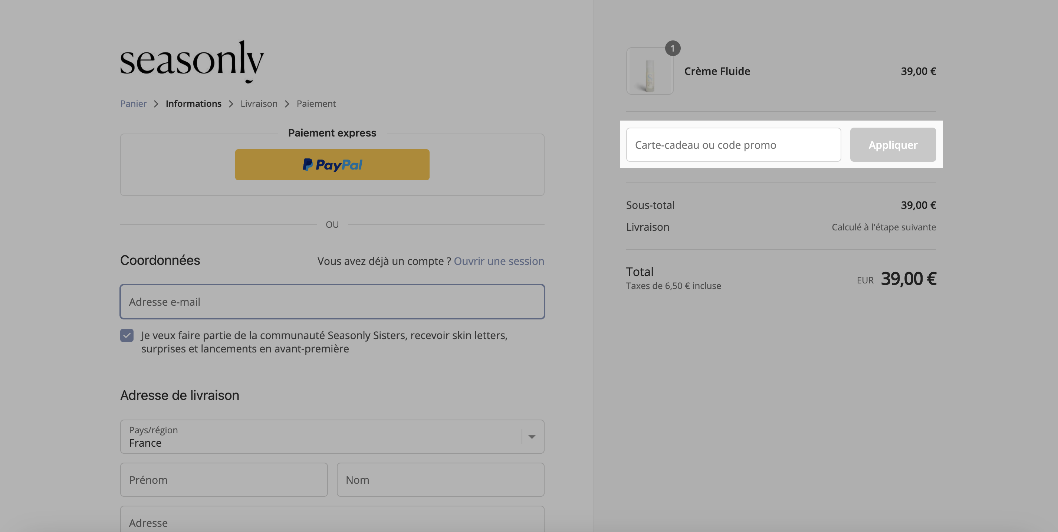
Task: Click into the Prénom field
Action: (x=224, y=480)
